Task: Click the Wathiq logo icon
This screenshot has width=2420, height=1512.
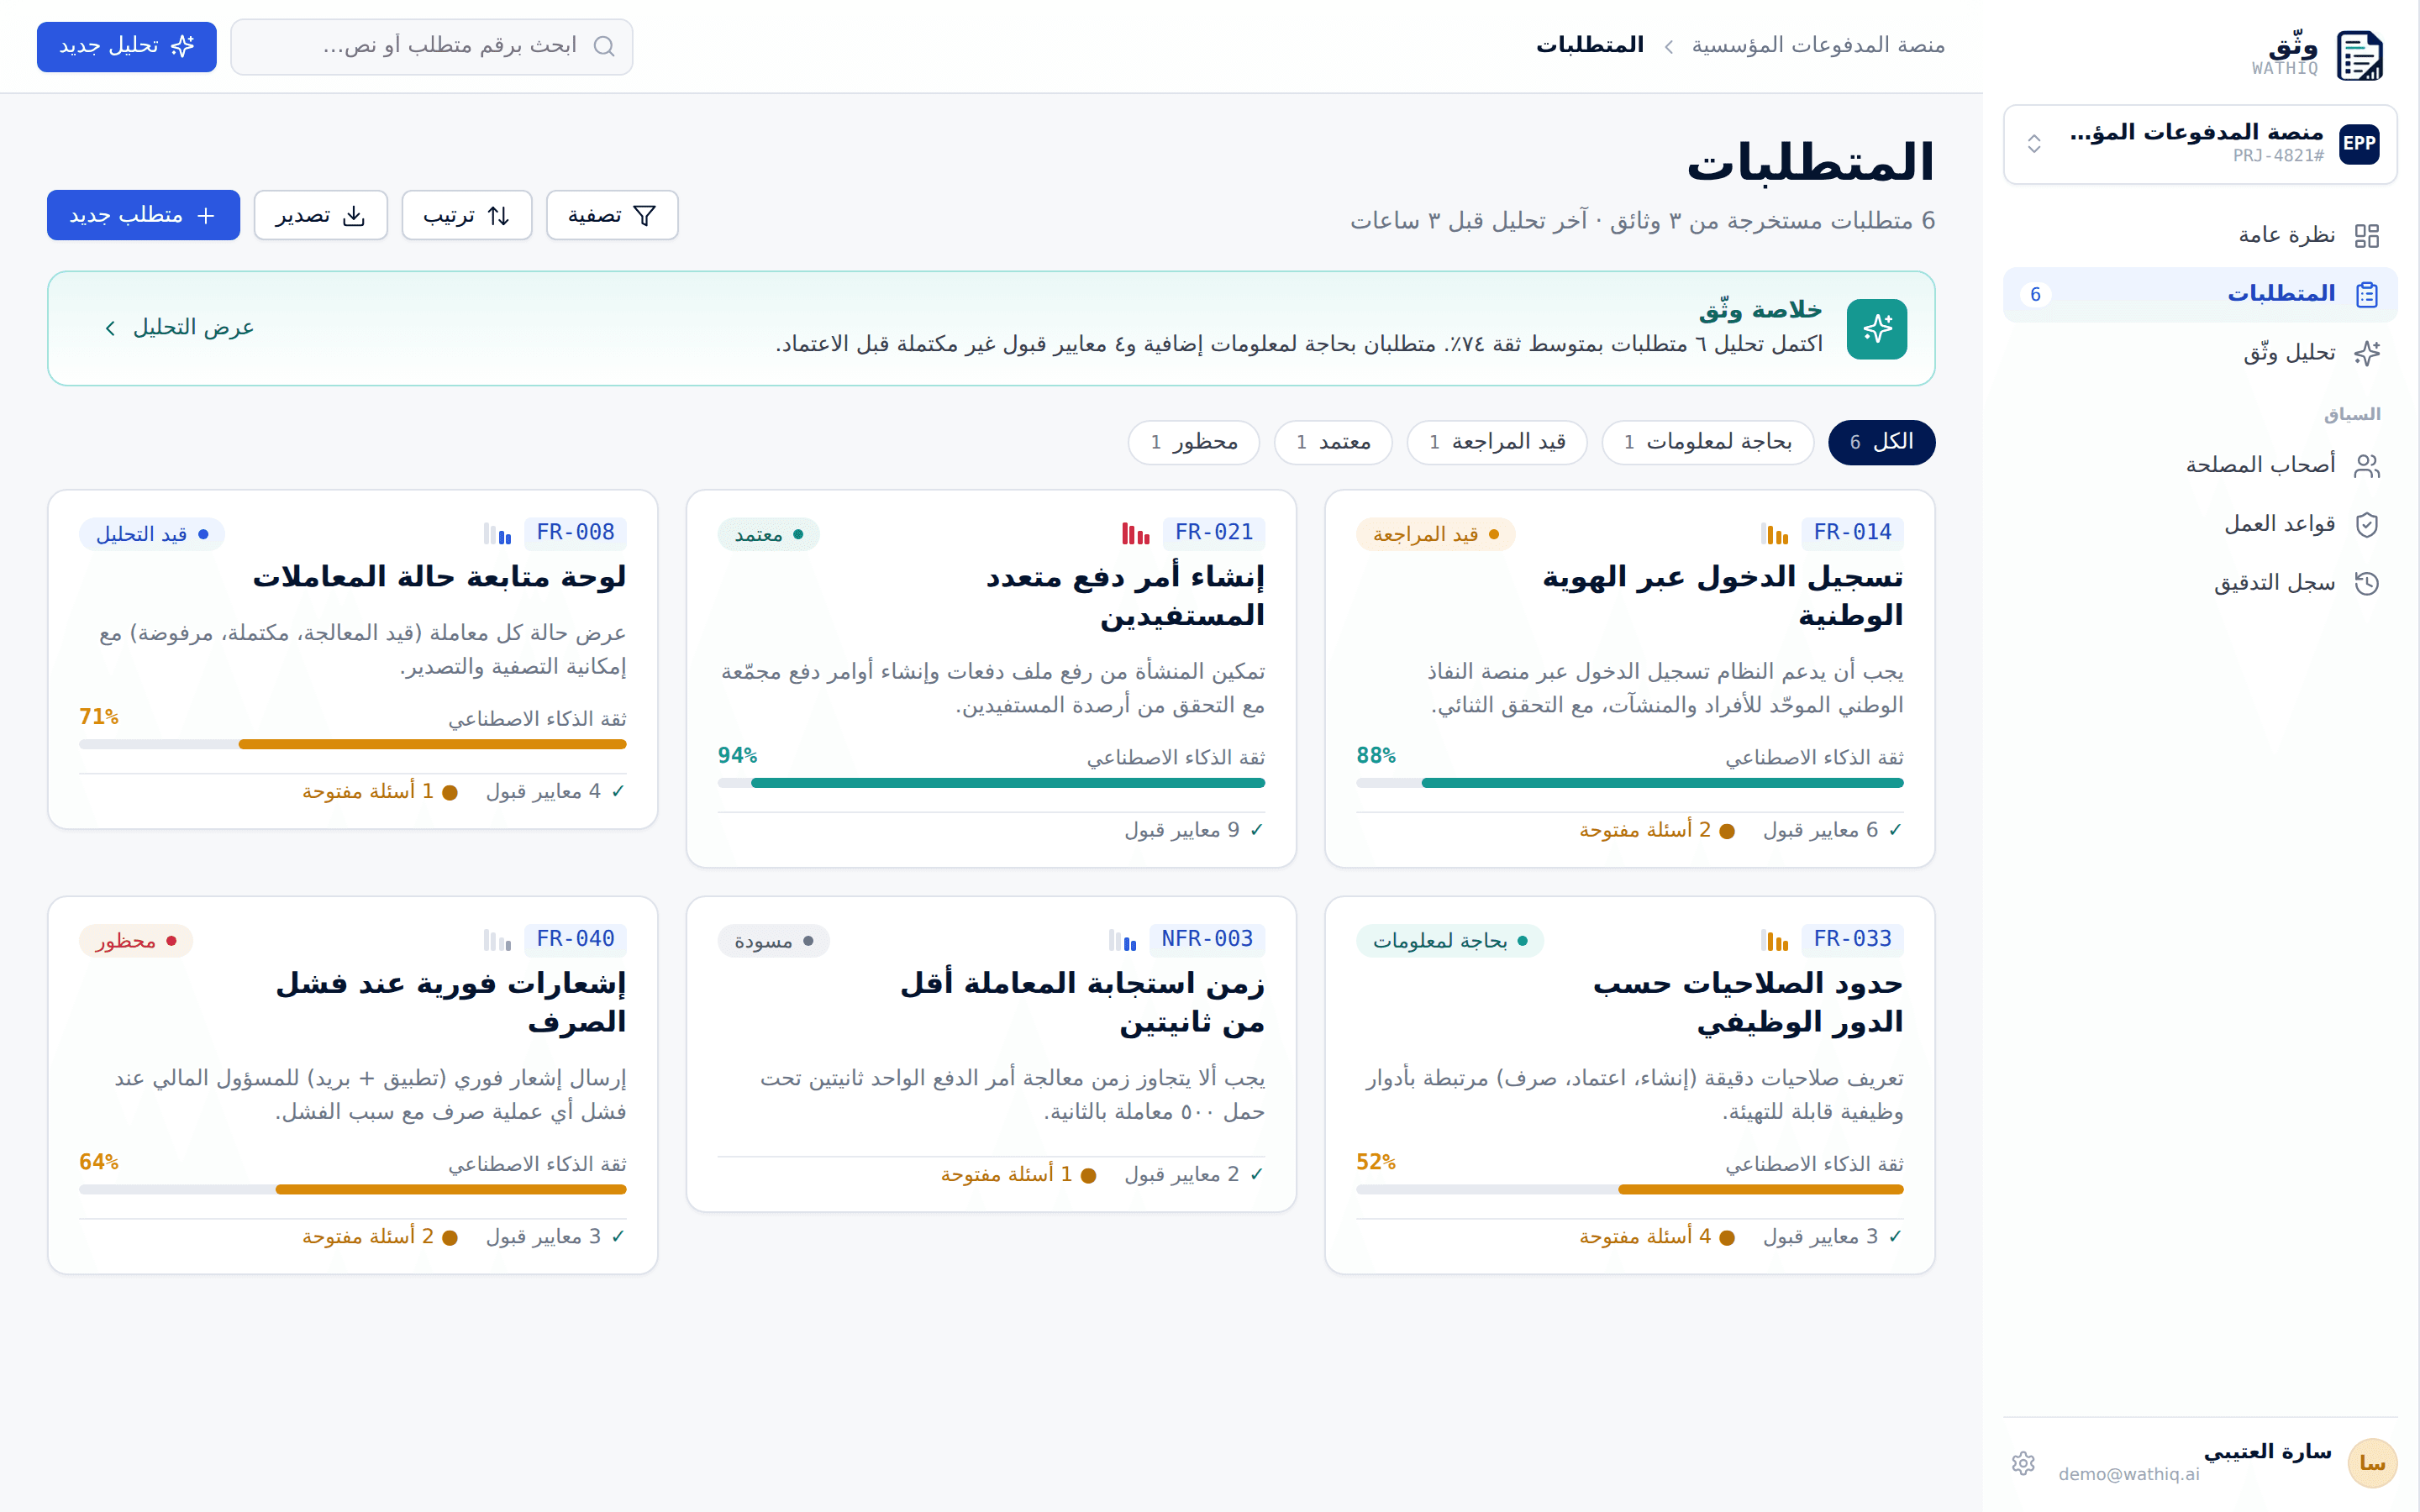Action: coord(2359,55)
